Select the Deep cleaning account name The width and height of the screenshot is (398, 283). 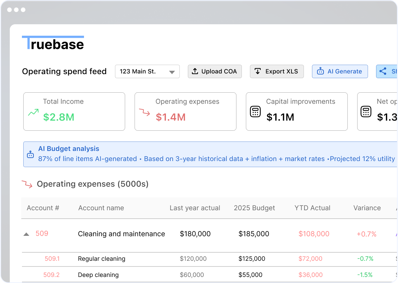tap(98, 275)
